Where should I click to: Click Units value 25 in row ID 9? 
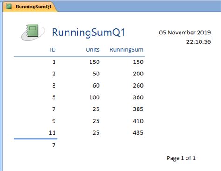[x=96, y=121]
